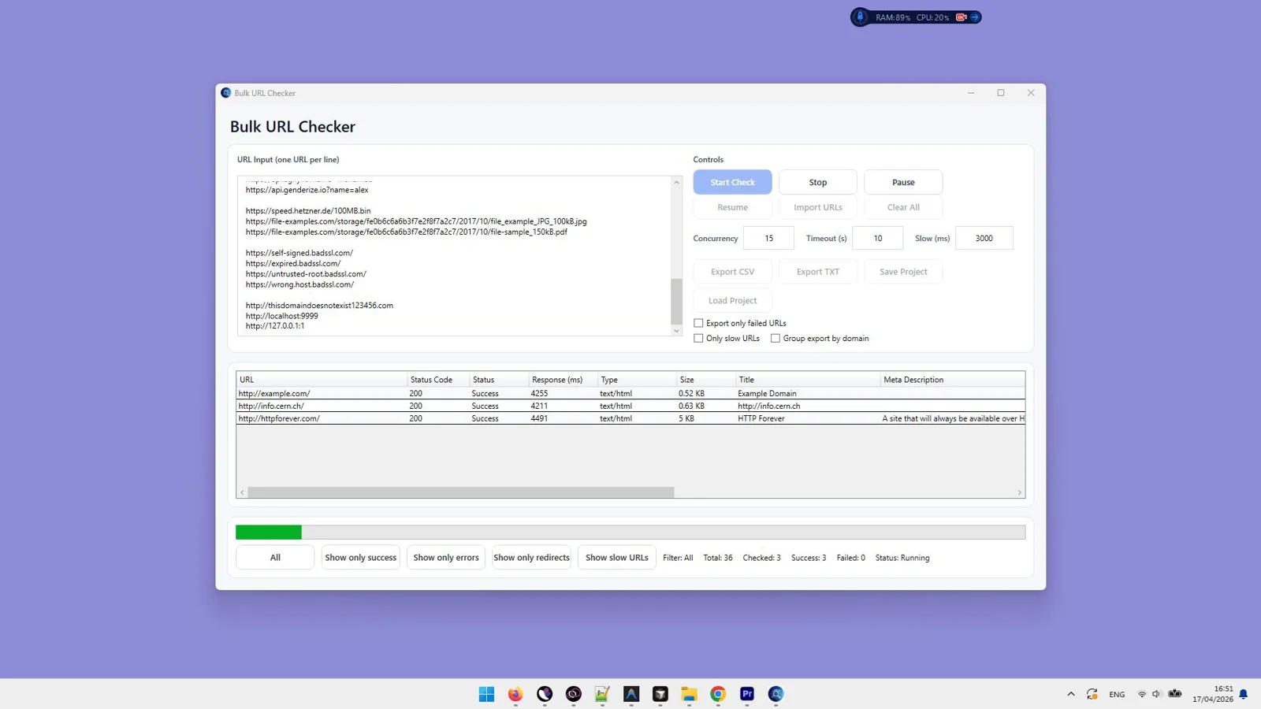The width and height of the screenshot is (1261, 709).
Task: Click the https://speed.hetzner.de/100MB.bin line
Action: point(308,211)
